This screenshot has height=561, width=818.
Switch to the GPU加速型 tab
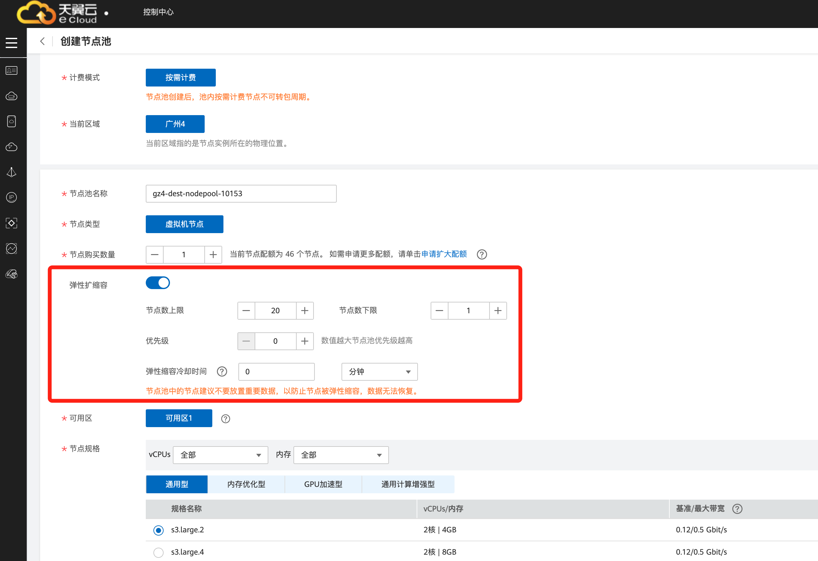pos(323,484)
